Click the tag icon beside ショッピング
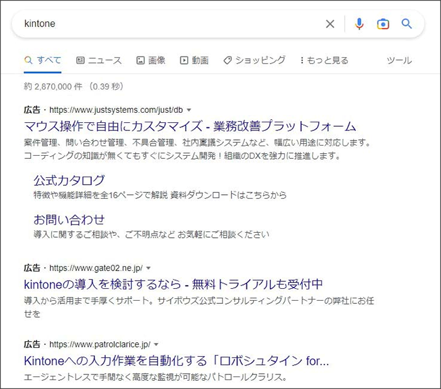Image resolution: width=441 pixels, height=389 pixels. tap(227, 61)
